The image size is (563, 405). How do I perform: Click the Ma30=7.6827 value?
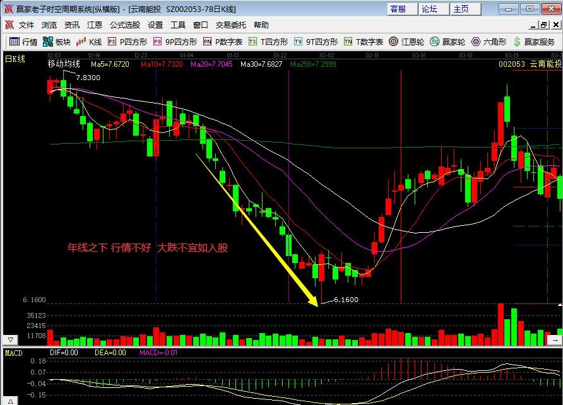pos(261,64)
